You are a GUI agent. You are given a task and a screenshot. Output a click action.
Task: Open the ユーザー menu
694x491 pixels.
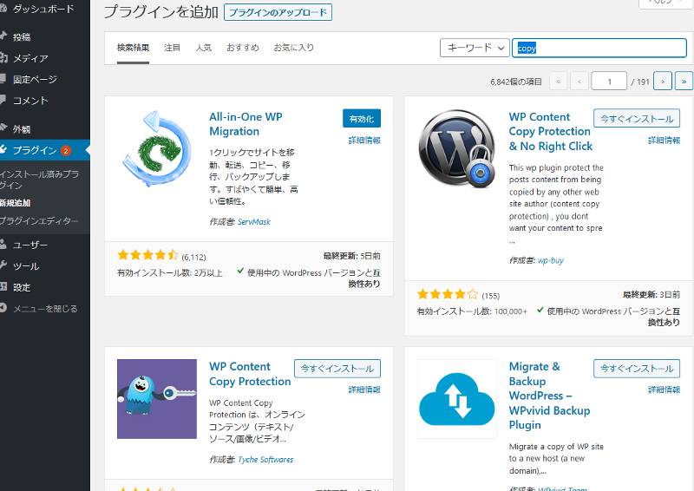pyautogui.click(x=30, y=245)
